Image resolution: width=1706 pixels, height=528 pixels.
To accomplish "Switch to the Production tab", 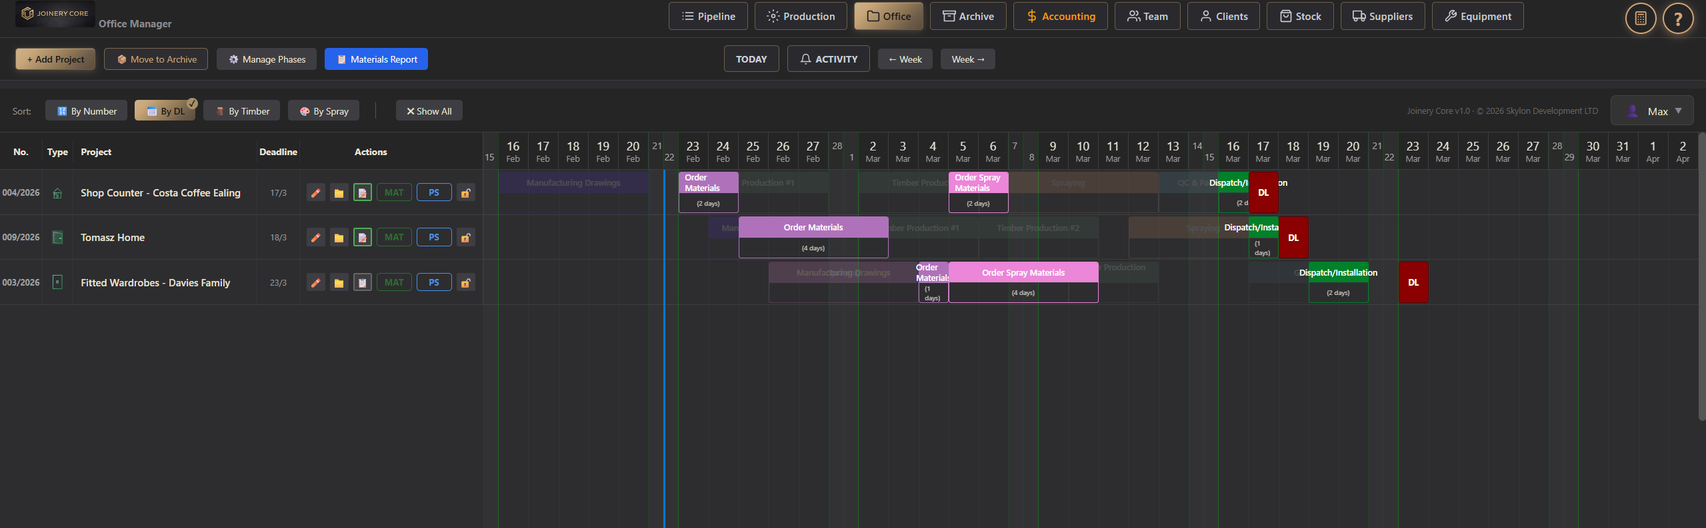I will (x=801, y=17).
